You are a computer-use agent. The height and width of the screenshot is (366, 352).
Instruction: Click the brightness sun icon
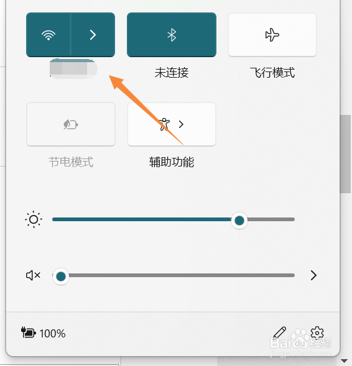click(x=34, y=219)
